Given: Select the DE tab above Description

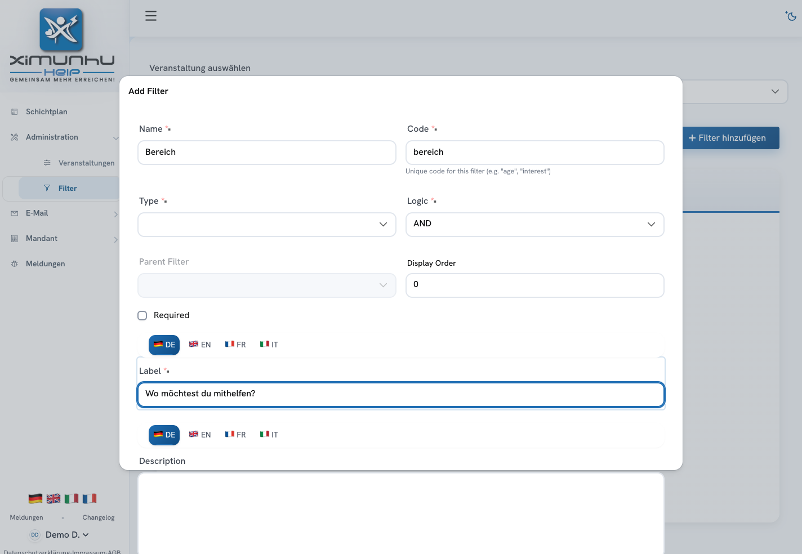Looking at the screenshot, I should pos(164,435).
